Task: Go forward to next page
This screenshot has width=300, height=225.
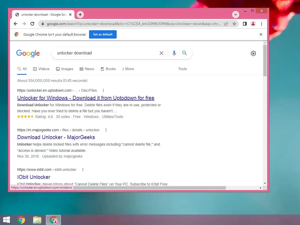Action: tap(24, 24)
